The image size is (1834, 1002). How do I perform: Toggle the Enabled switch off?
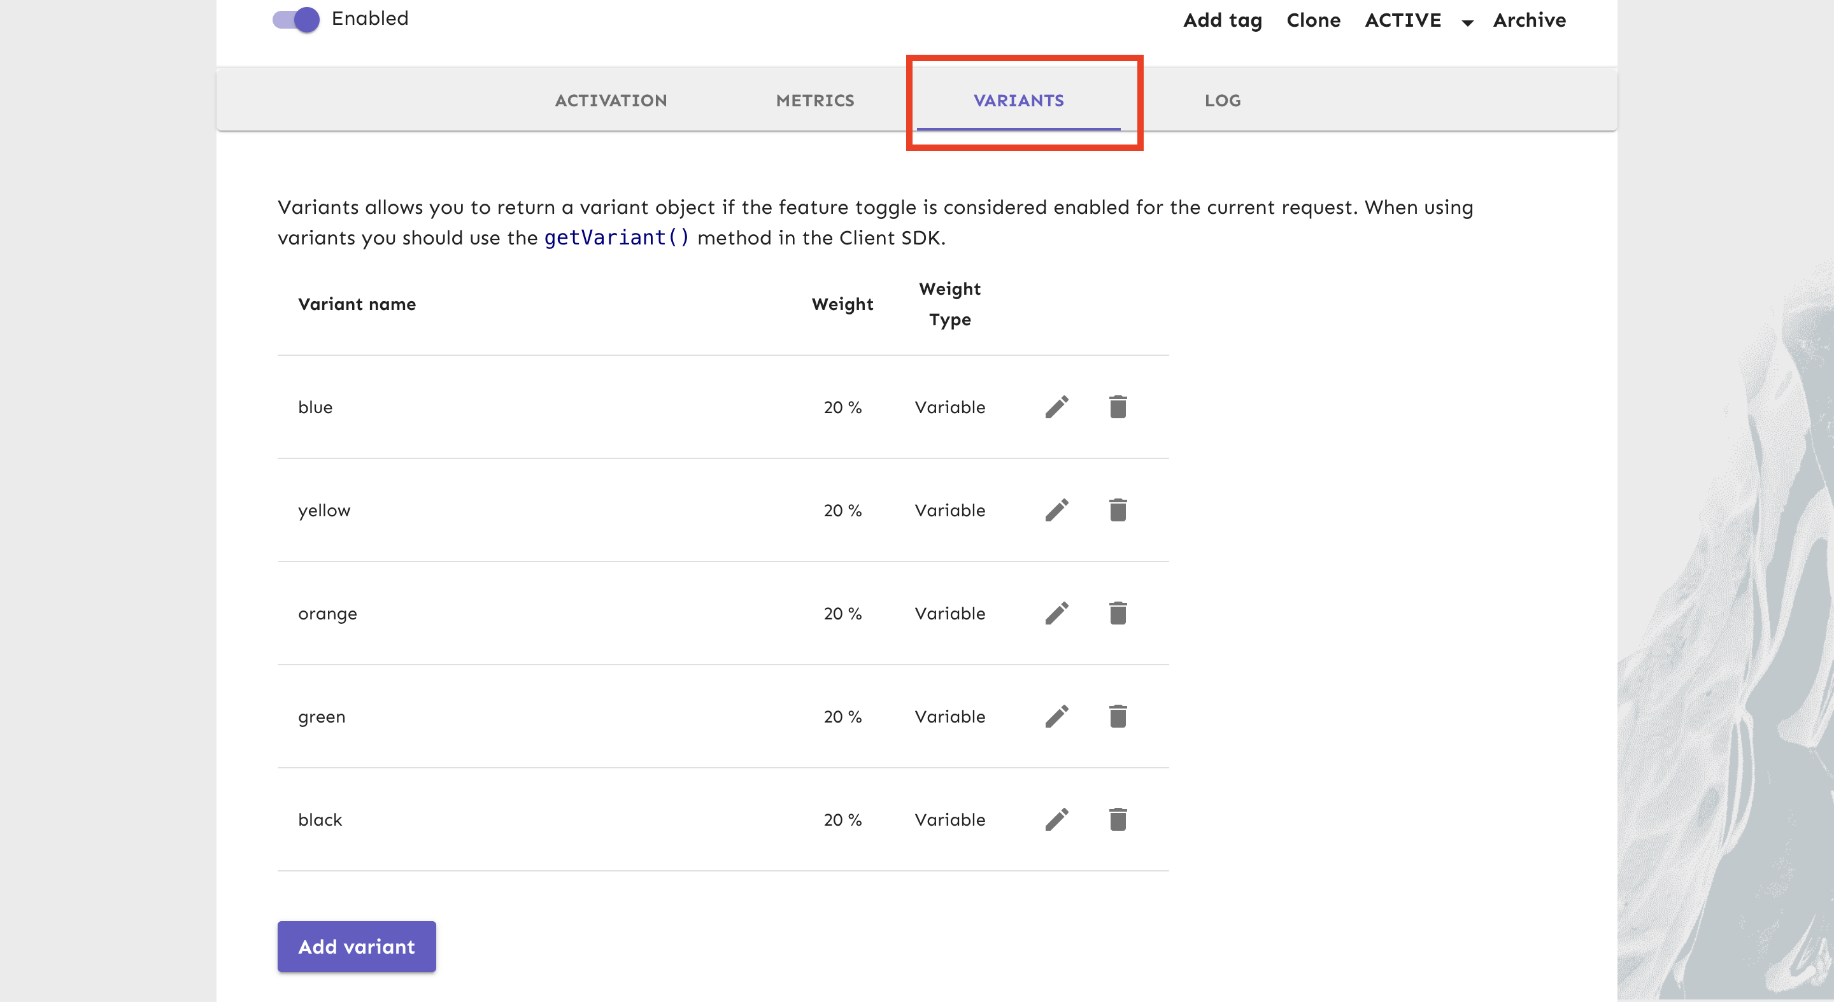(296, 19)
